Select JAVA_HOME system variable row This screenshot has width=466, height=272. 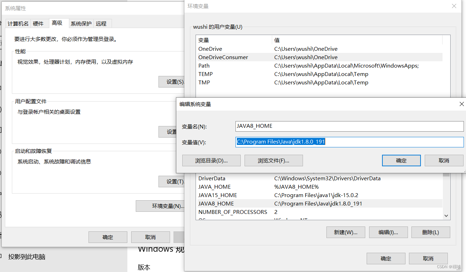click(x=319, y=187)
